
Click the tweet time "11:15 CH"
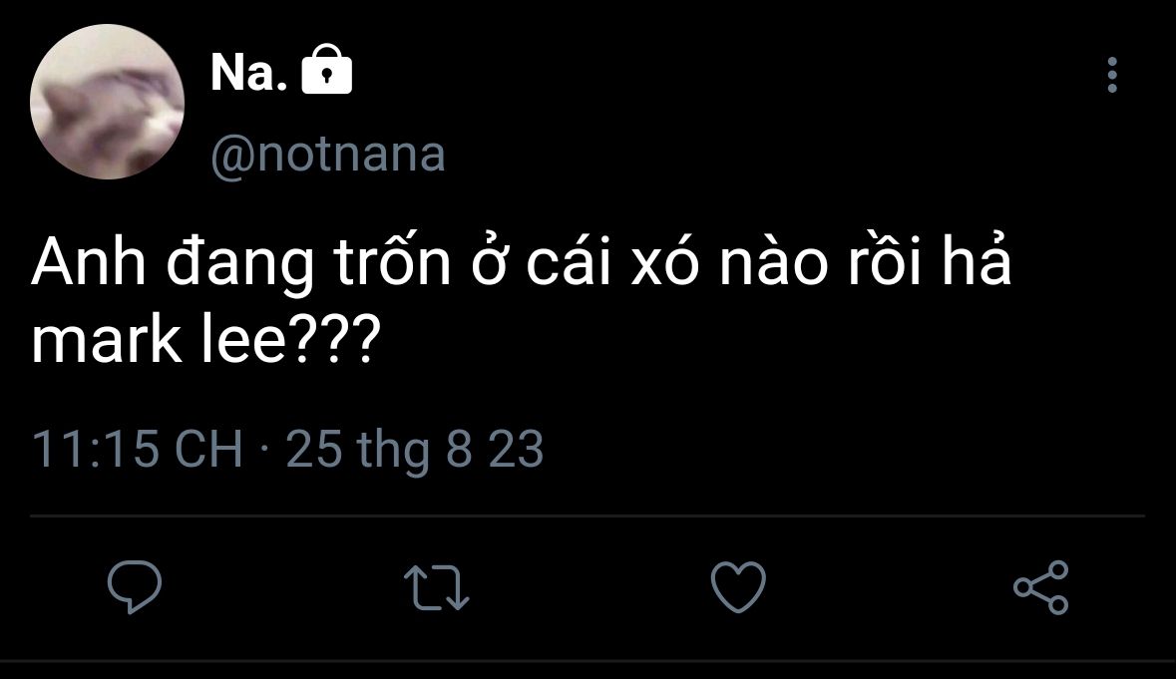tap(138, 450)
